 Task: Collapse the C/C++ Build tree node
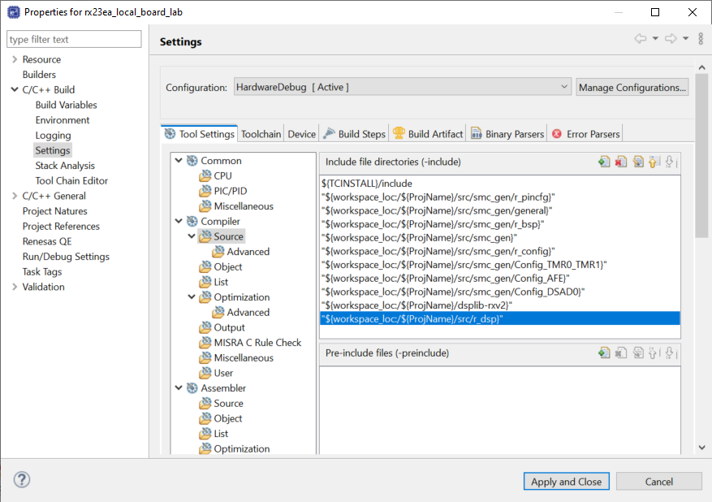pos(15,89)
